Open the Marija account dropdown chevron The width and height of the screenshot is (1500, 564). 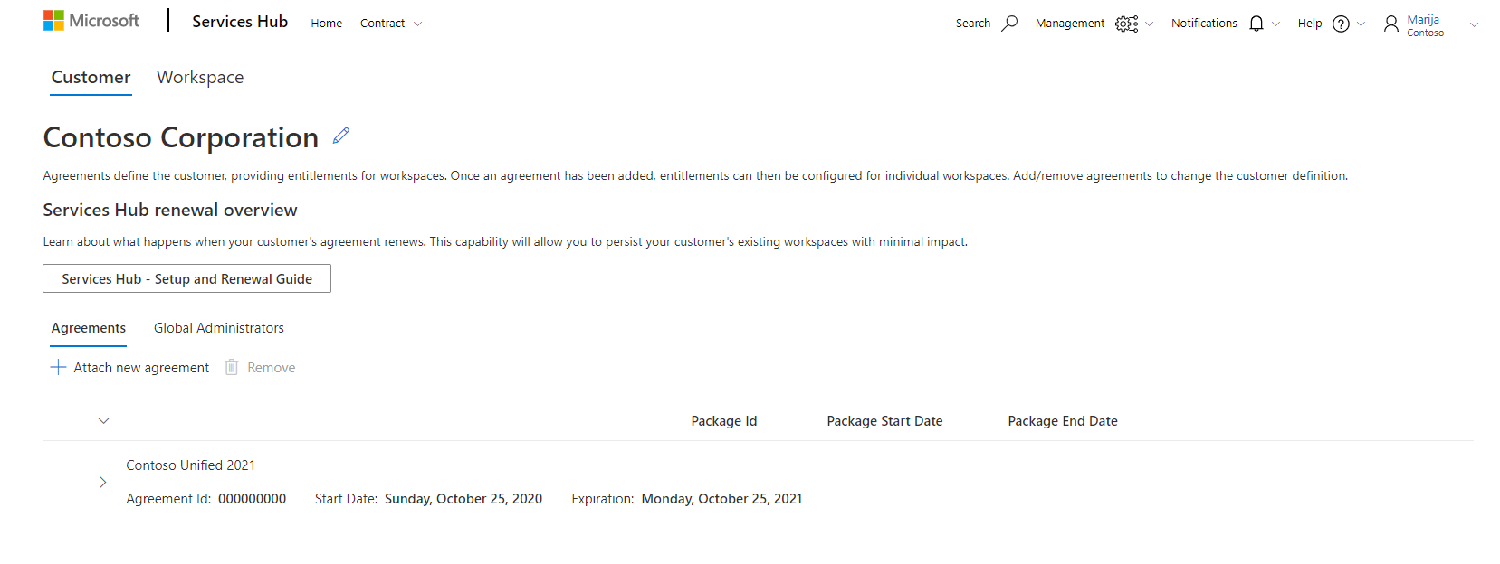coord(1474,24)
